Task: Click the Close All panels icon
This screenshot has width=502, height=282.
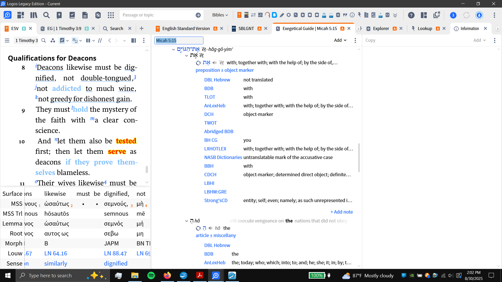Action: (x=437, y=15)
